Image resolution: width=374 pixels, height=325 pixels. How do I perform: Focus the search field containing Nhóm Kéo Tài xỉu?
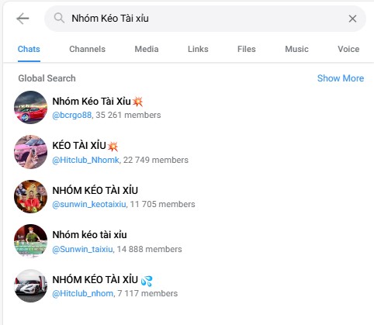coord(205,19)
